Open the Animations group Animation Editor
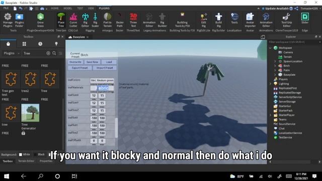This screenshot has width=322, height=181. pyautogui.click(x=266, y=20)
